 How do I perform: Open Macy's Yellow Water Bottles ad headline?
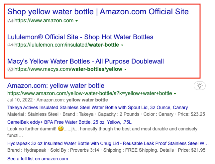pyautogui.click(x=85, y=61)
